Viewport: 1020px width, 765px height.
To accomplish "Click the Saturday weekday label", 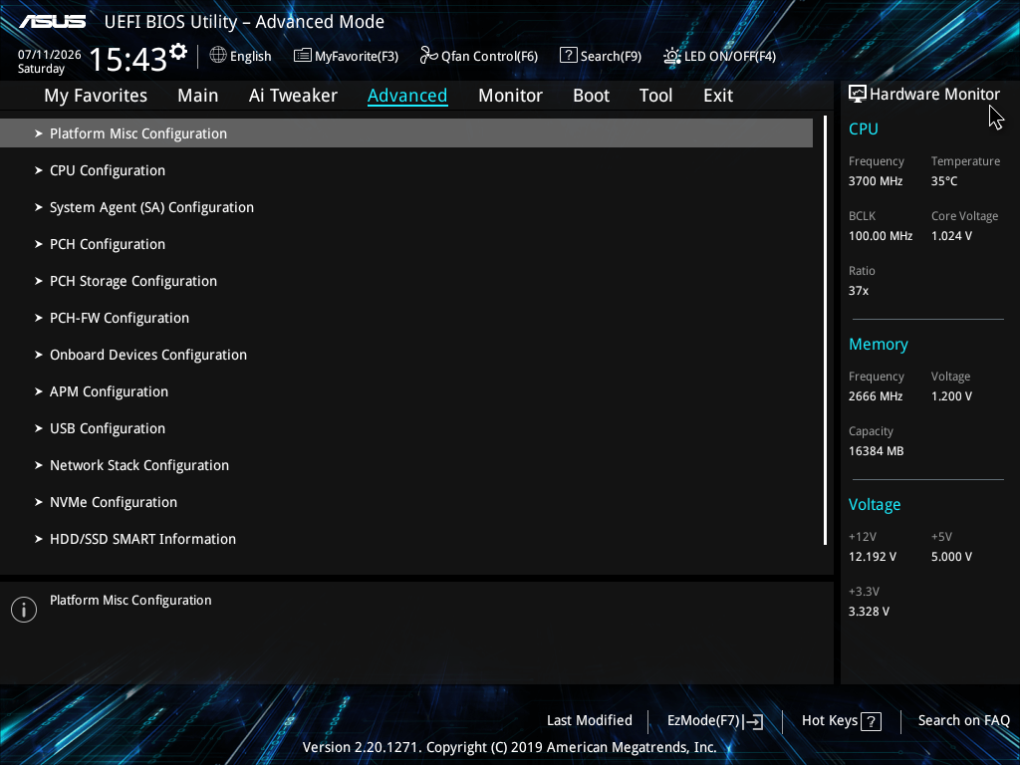I will click(41, 69).
